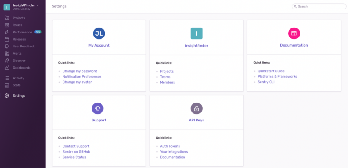Click the Dashboards chart icon
This screenshot has height=168, width=348.
7,68
